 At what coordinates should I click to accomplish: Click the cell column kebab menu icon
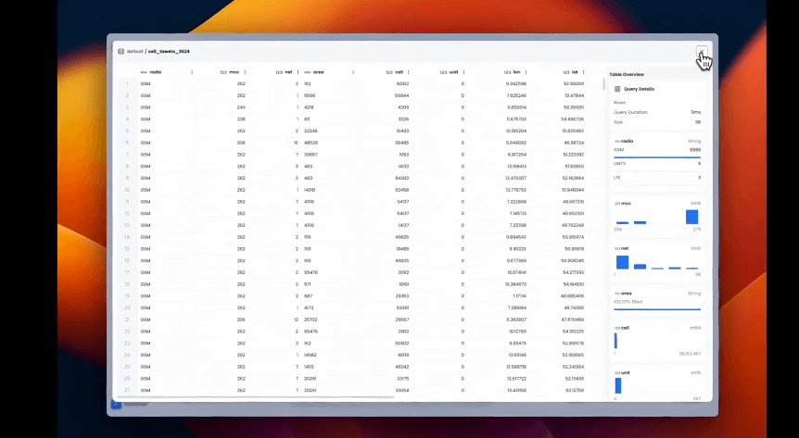409,71
